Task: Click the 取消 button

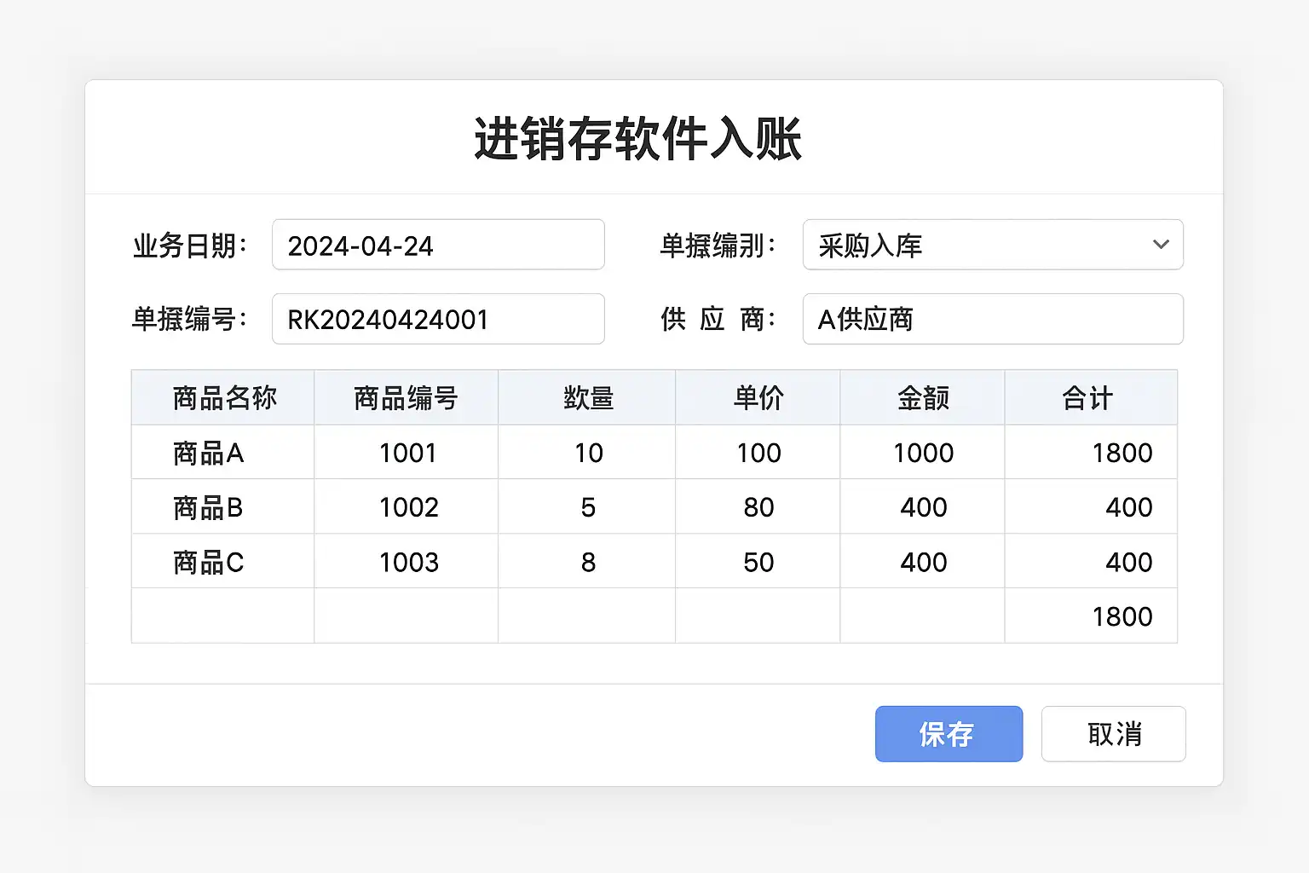Action: point(1113,734)
